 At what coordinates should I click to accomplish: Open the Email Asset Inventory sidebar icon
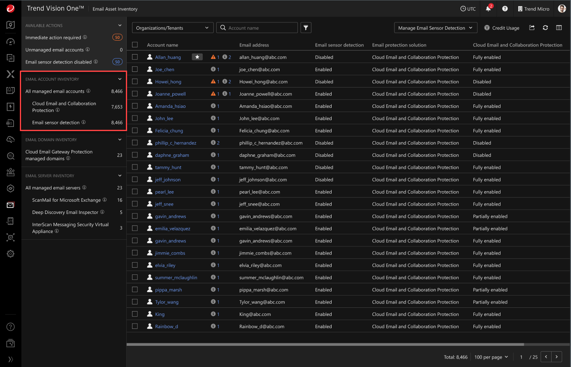click(x=10, y=205)
